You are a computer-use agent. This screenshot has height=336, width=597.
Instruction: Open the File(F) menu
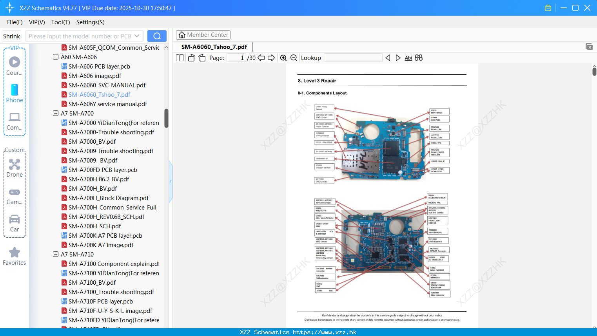[x=15, y=22]
